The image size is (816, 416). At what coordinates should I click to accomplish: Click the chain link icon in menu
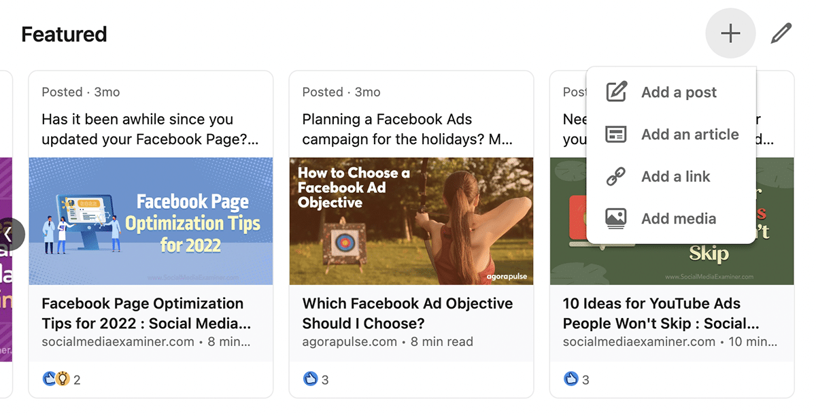tap(616, 177)
